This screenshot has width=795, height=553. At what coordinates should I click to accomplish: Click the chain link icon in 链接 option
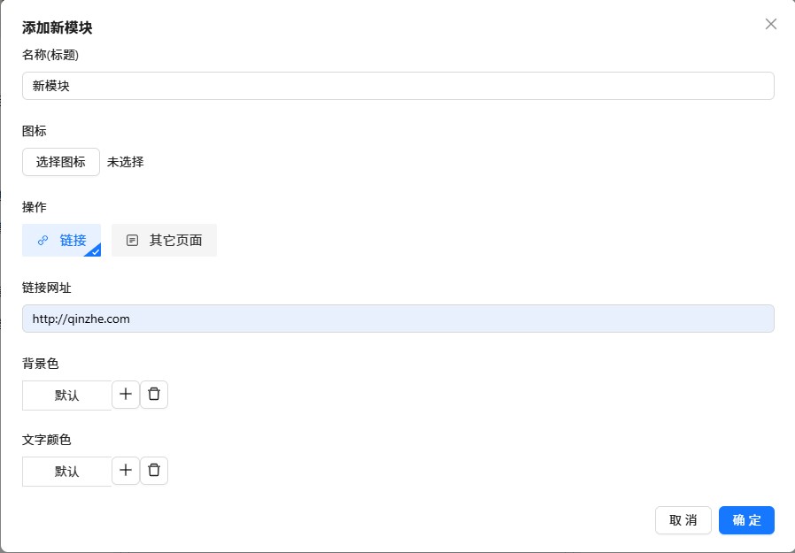pyautogui.click(x=42, y=240)
